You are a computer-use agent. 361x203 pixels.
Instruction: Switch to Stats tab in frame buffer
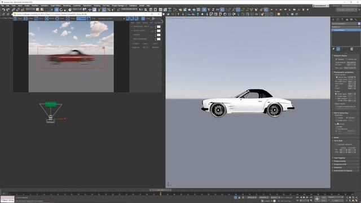[x=139, y=23]
